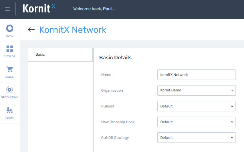
Task: Go to Home in the sidebar
Action: click(x=9, y=31)
